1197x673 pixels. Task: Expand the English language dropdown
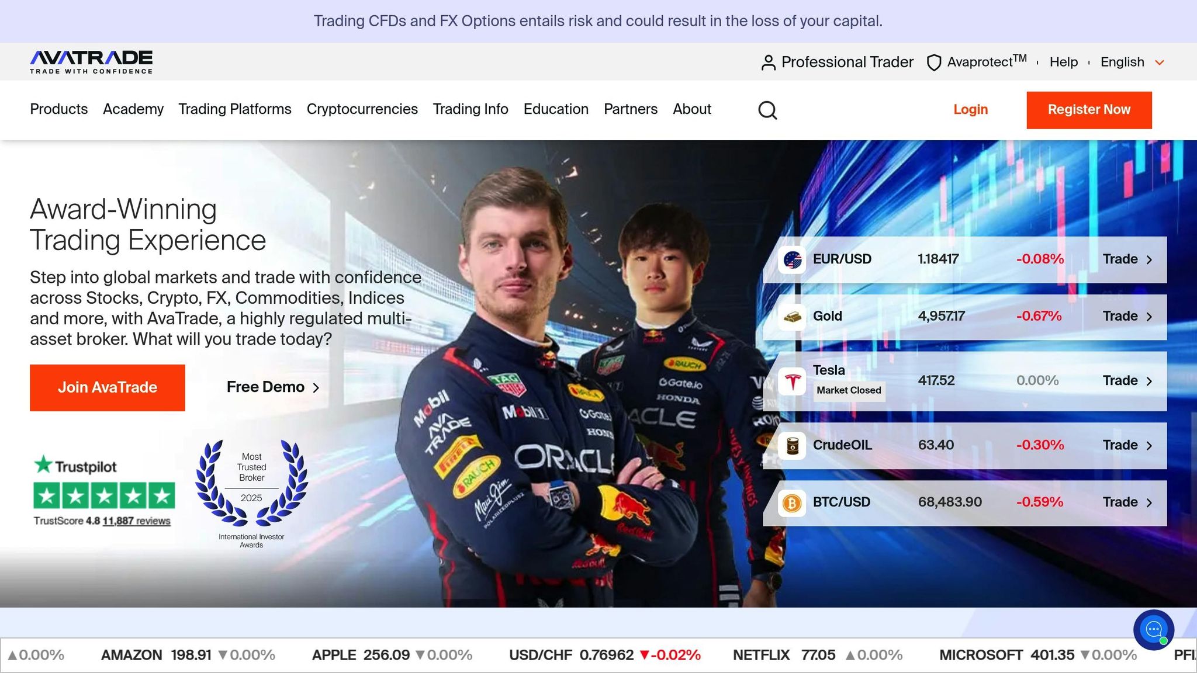[x=1160, y=63]
